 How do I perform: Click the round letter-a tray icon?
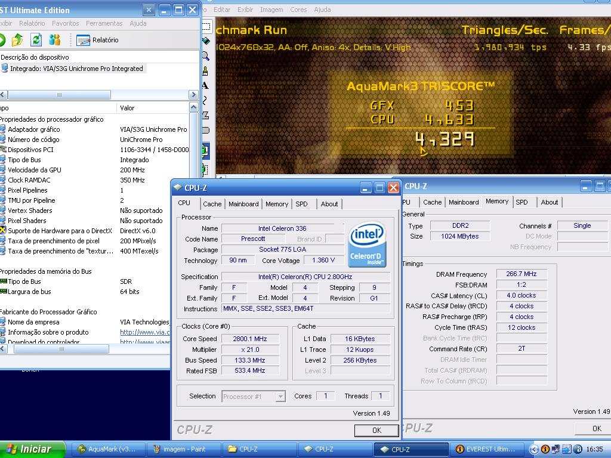click(x=578, y=449)
